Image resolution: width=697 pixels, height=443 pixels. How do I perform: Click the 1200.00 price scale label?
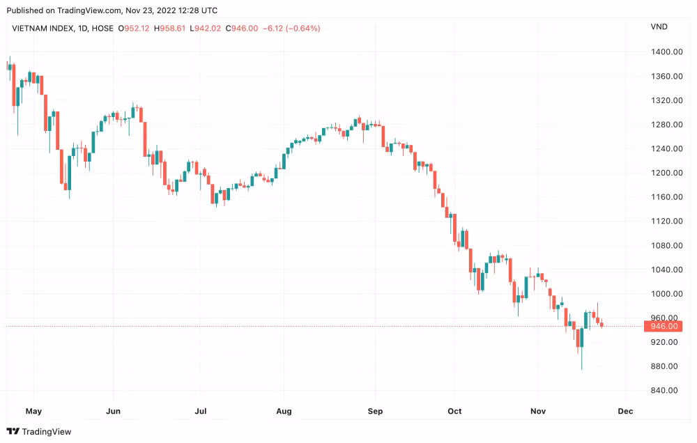667,173
